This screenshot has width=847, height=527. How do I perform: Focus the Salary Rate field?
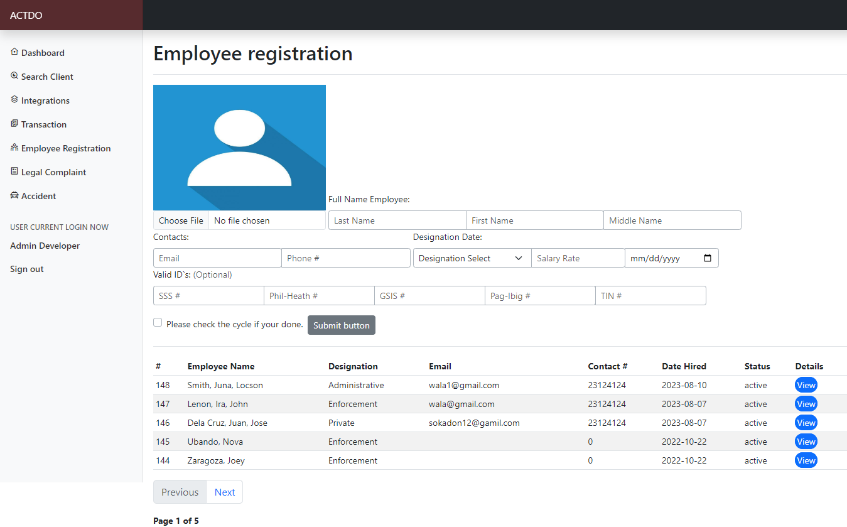[578, 258]
